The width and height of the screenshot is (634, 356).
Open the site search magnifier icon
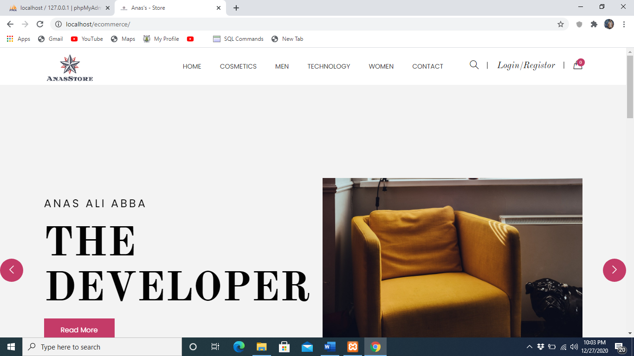(x=474, y=65)
